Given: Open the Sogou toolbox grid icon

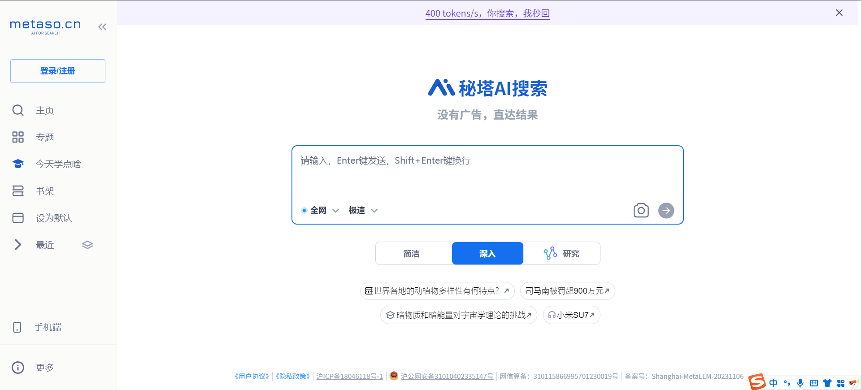Looking at the screenshot, I should [x=841, y=383].
